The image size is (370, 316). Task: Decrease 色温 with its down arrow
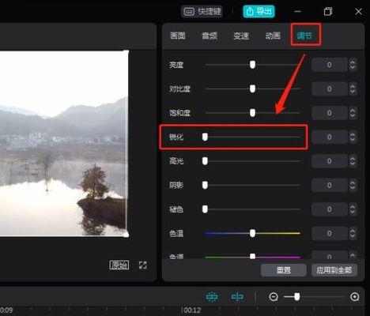click(x=353, y=236)
